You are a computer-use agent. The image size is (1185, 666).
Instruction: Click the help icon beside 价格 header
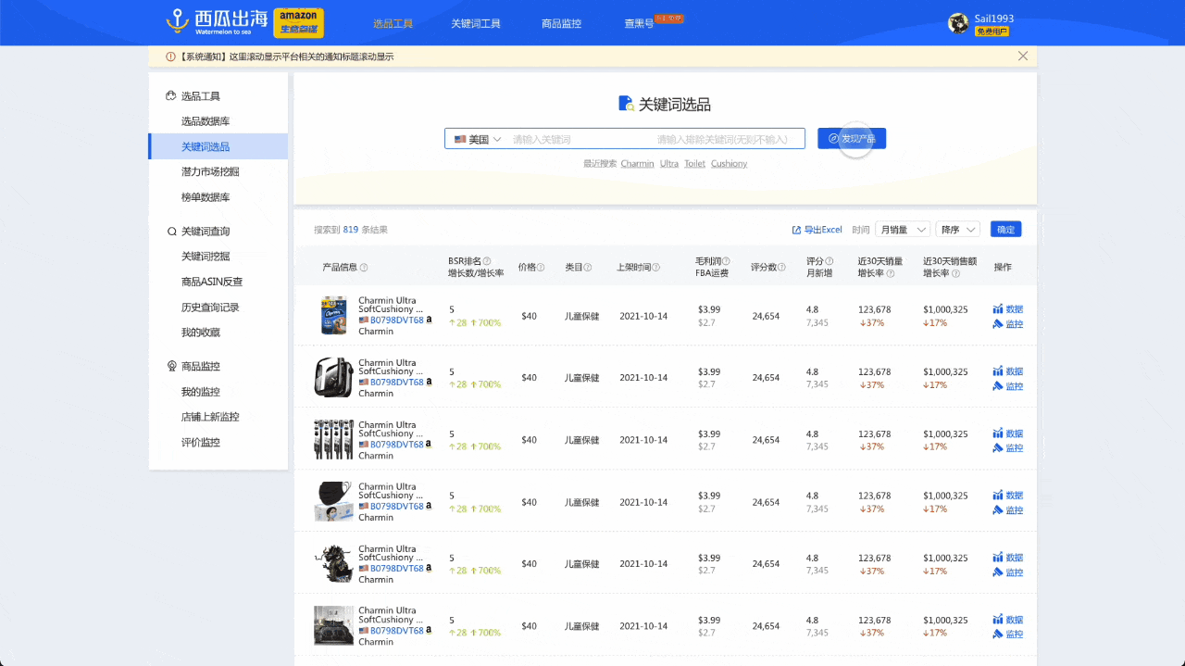pos(541,268)
